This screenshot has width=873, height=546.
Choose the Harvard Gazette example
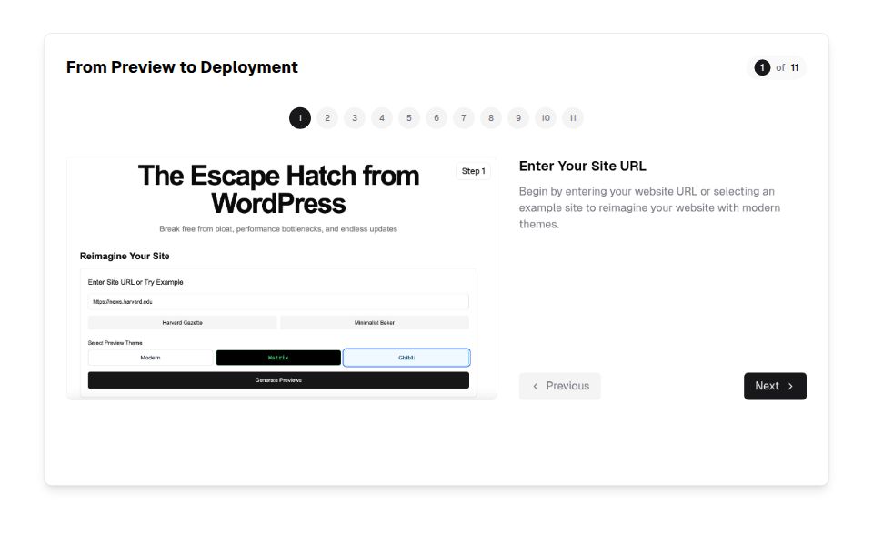(183, 322)
